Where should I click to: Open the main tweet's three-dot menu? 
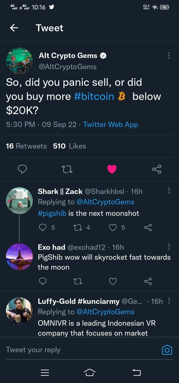tap(169, 56)
